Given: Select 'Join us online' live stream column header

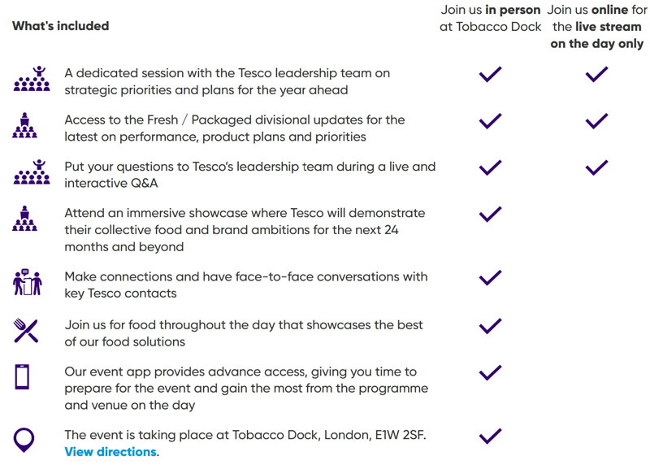Looking at the screenshot, I should click(x=597, y=27).
